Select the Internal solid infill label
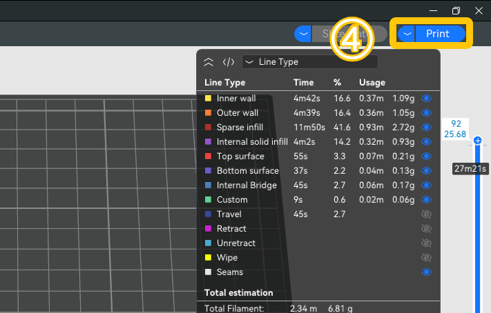Viewport: 491px width, 313px height. (252, 142)
